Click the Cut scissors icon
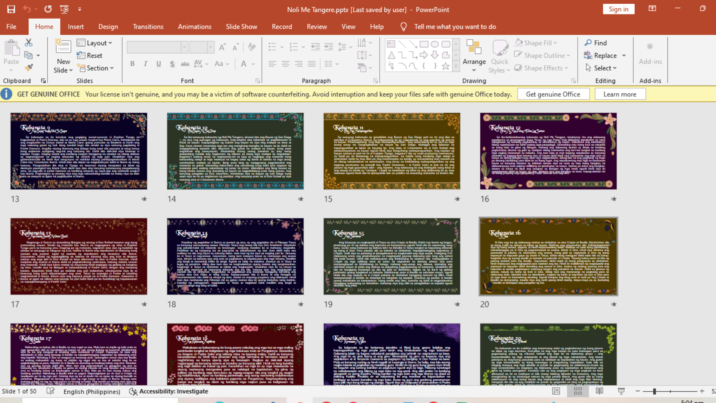716x403 pixels. pyautogui.click(x=29, y=43)
